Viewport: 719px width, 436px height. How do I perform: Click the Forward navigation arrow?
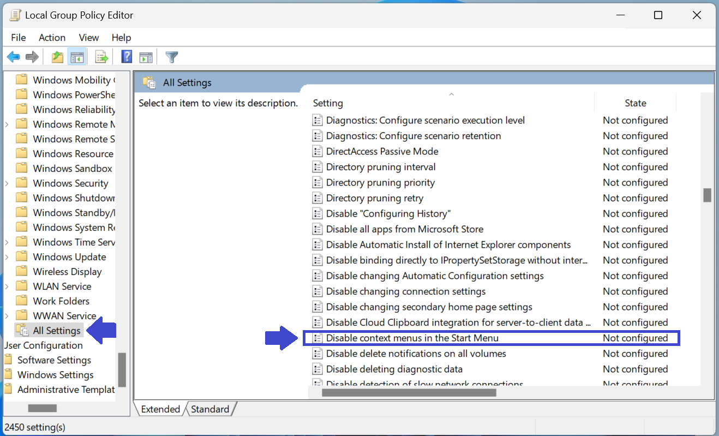pos(32,57)
